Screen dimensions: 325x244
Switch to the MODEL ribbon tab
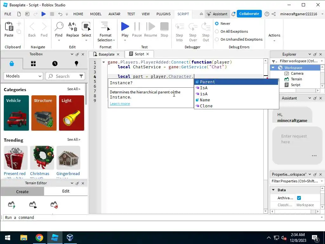pos(96,14)
